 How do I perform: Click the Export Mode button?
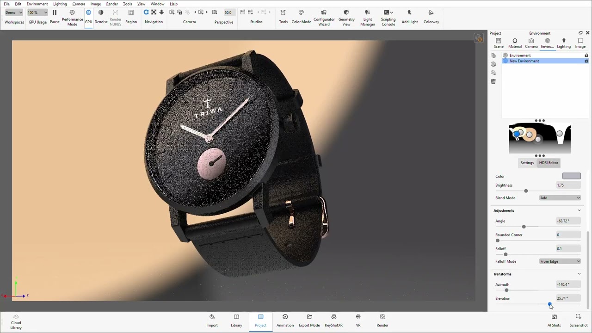[x=309, y=321]
